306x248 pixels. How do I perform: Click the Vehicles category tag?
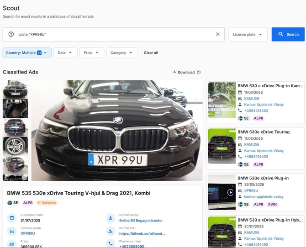[47, 203]
